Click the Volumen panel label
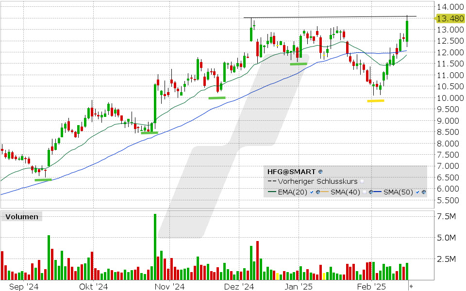This screenshot has height=291, width=466. [22, 217]
